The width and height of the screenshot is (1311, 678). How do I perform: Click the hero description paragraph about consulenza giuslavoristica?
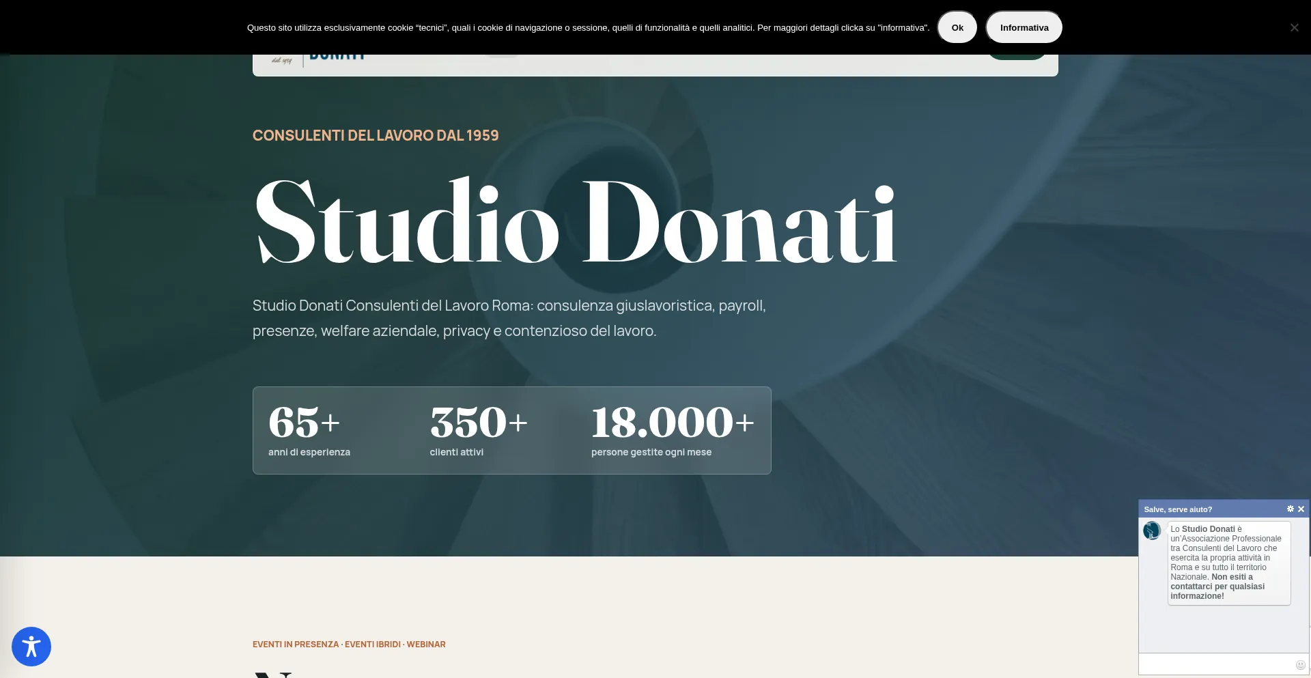point(509,318)
